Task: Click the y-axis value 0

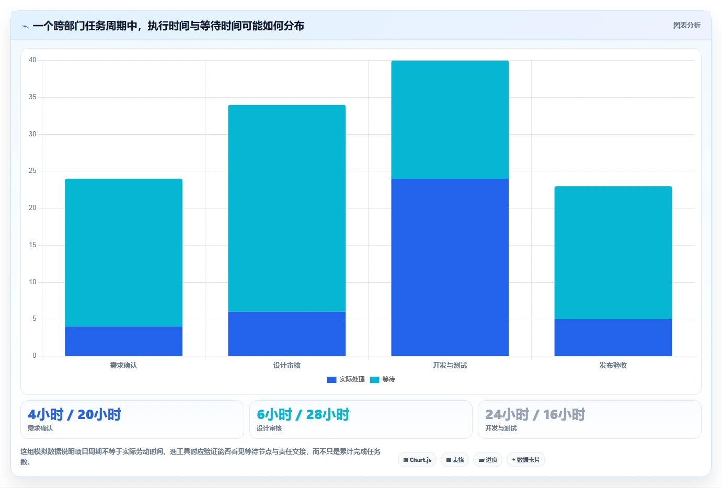Action: [35, 356]
